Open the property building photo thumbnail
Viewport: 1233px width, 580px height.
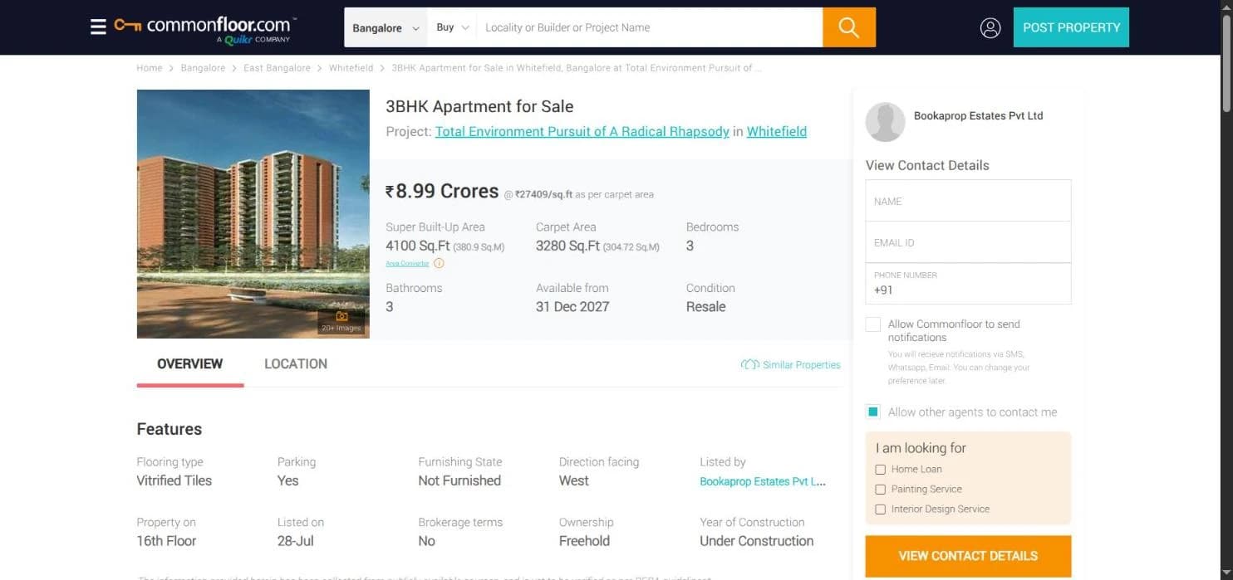point(253,214)
